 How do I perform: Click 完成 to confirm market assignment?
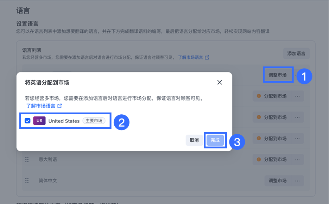pyautogui.click(x=215, y=140)
